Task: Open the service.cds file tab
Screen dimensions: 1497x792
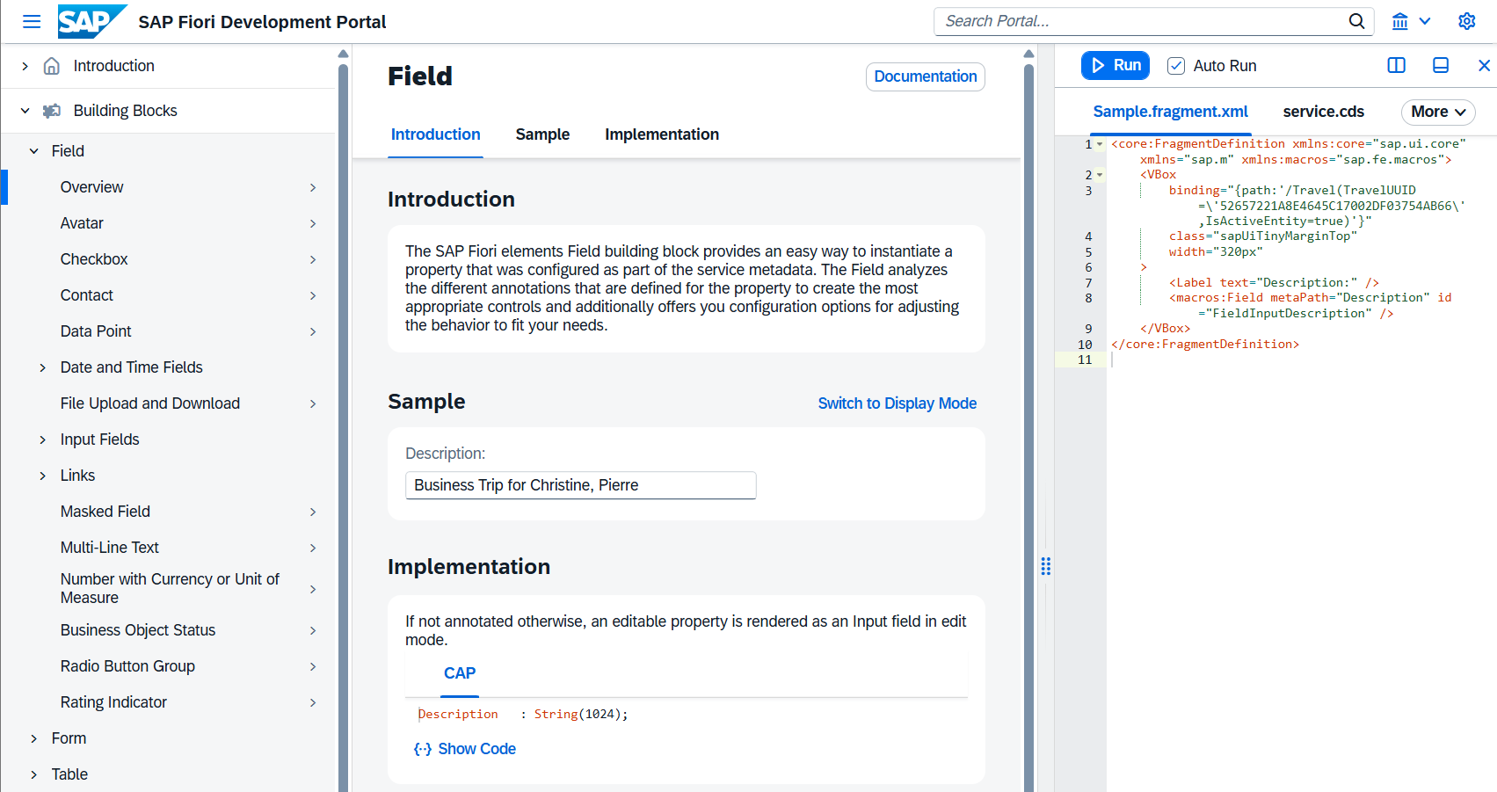Action: point(1323,112)
